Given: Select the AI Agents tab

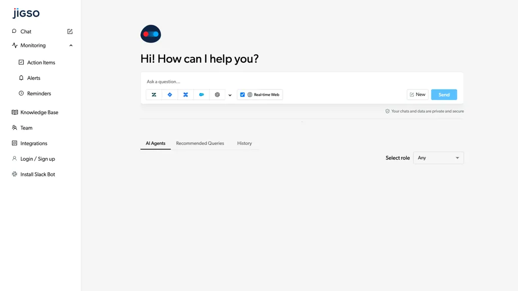Looking at the screenshot, I should coord(155,143).
